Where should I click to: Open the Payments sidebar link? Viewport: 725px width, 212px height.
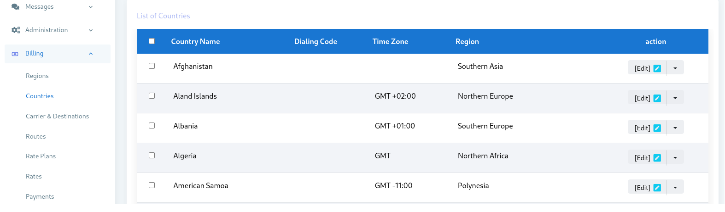coord(40,196)
